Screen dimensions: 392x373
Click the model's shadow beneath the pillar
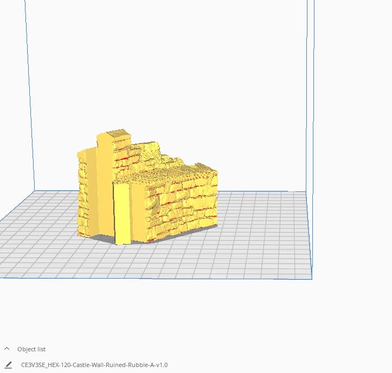point(103,238)
